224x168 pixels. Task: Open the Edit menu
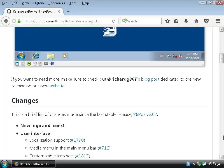tap(15, 3)
